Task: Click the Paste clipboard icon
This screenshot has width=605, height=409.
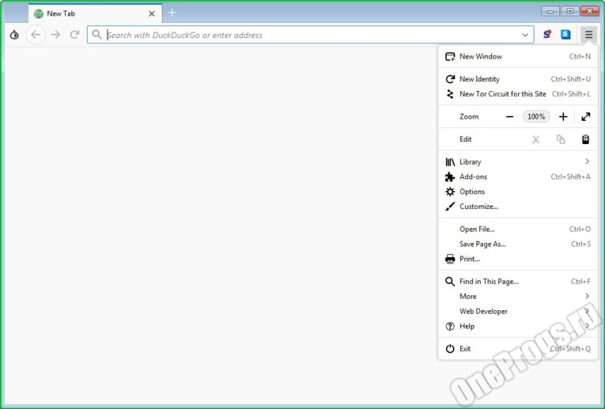Action: 585,139
